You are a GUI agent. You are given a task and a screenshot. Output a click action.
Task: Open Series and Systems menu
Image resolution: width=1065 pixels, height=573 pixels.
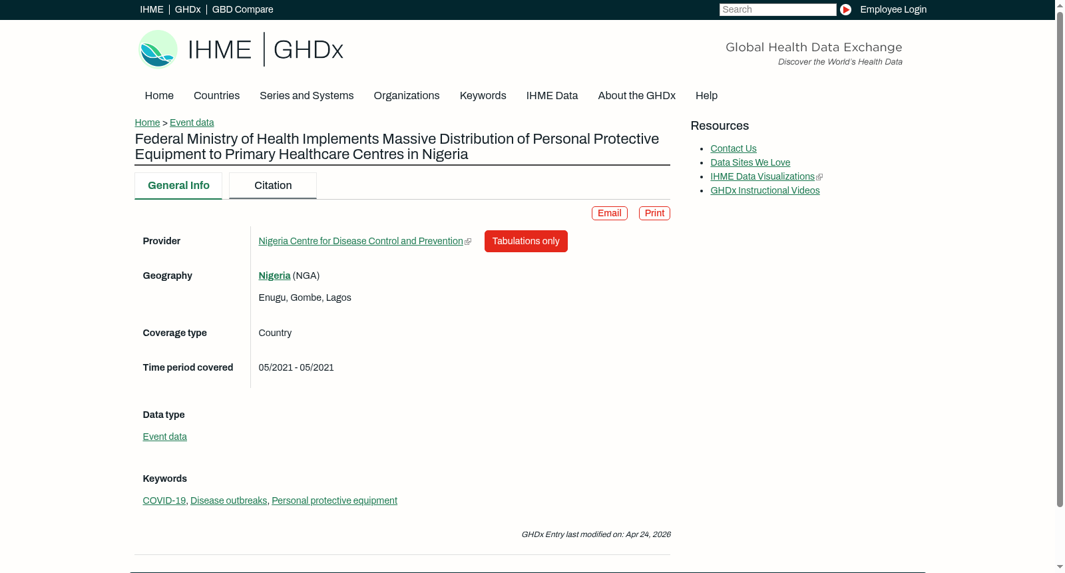307,96
